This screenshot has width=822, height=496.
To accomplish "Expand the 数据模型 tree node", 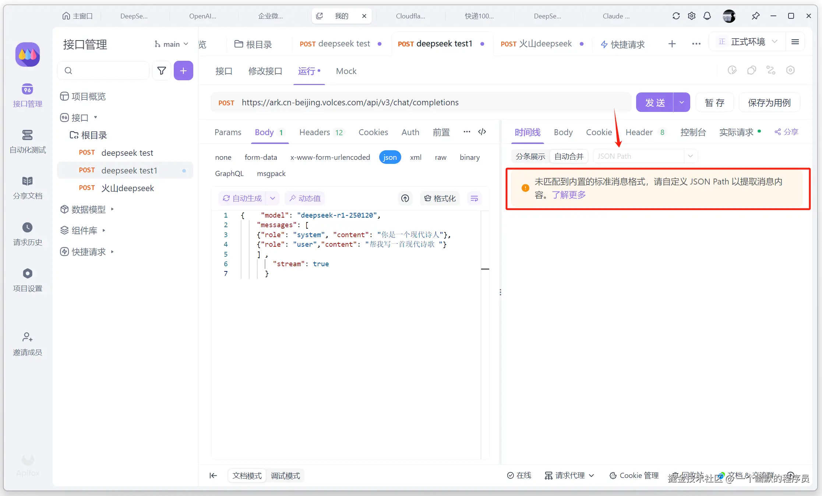I will [88, 209].
